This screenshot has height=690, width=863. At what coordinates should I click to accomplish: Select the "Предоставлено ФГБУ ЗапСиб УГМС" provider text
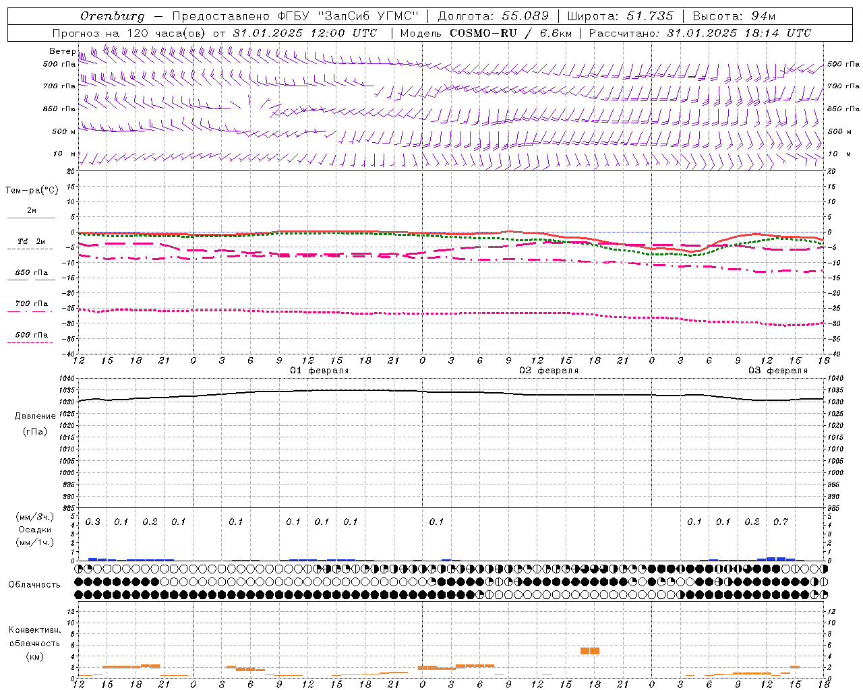[x=295, y=16]
